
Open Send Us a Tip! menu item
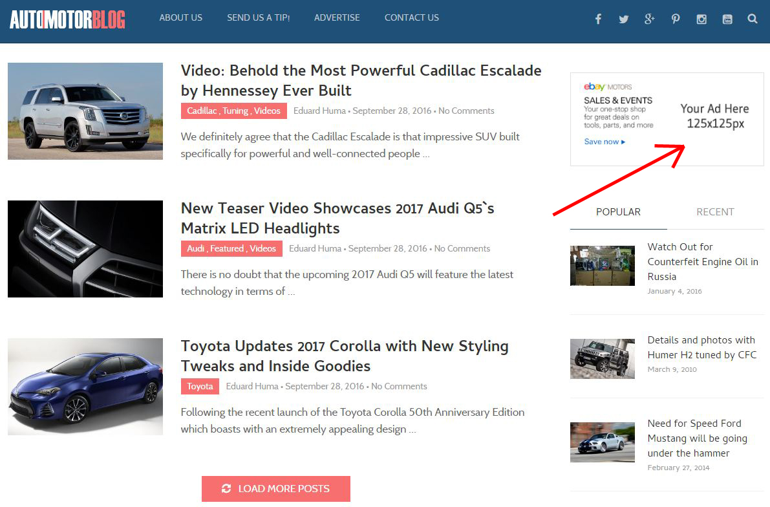click(x=259, y=17)
